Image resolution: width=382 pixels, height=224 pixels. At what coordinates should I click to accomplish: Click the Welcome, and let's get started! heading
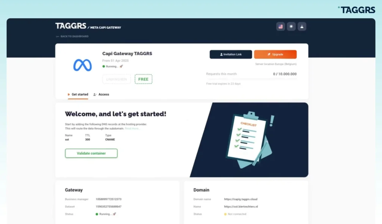(x=116, y=114)
